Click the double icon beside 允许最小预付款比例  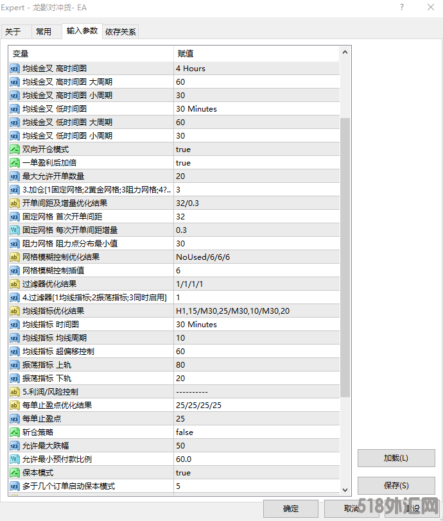pos(14,459)
